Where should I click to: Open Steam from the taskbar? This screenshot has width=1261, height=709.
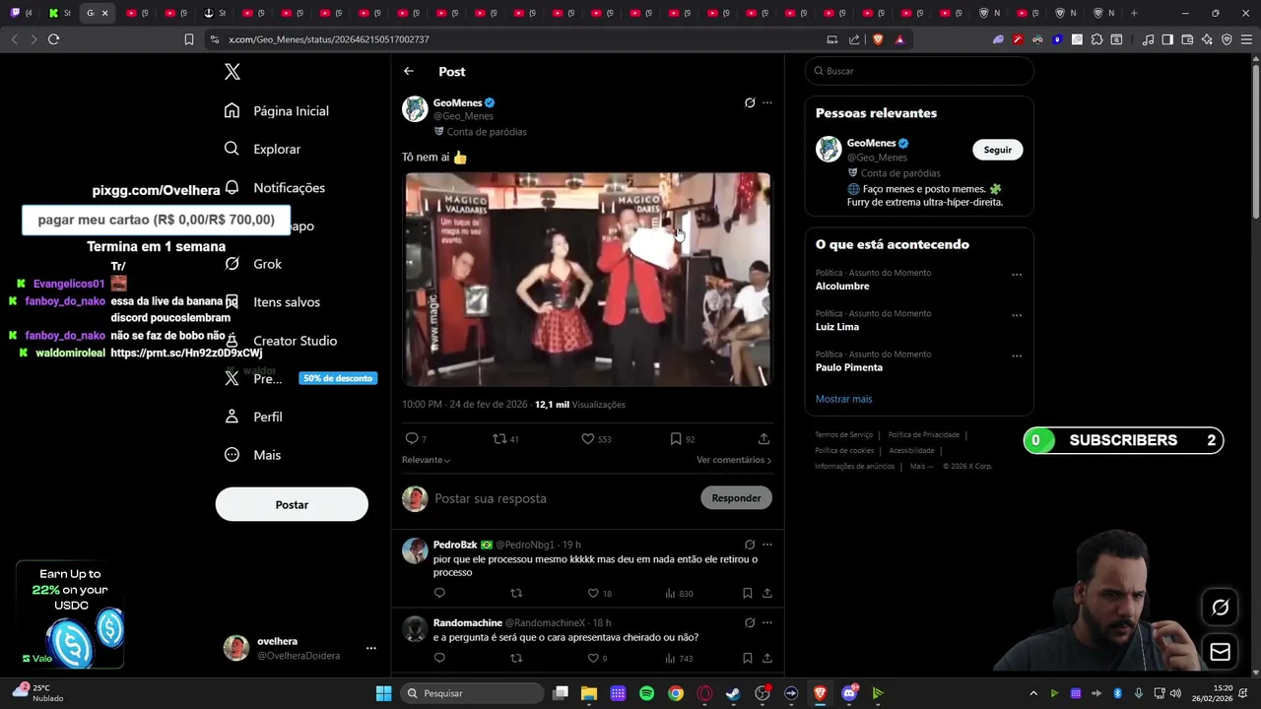(733, 693)
